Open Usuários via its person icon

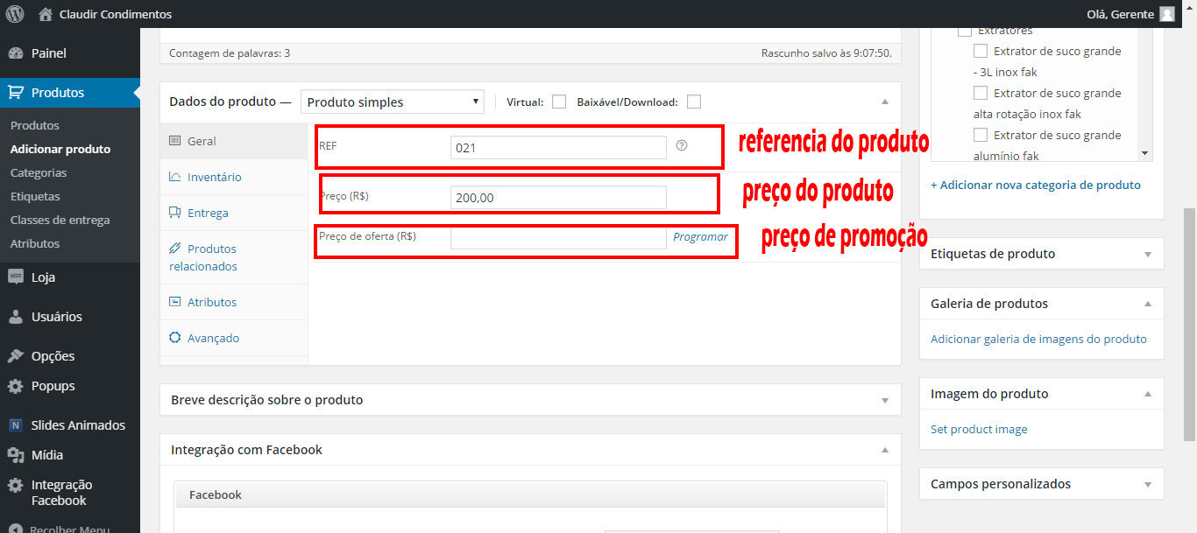coord(15,317)
